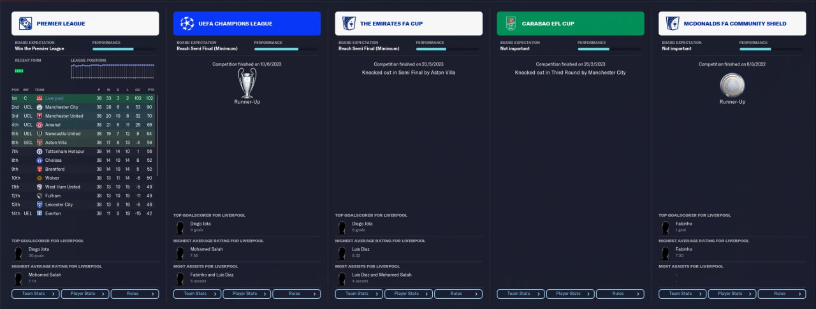The height and width of the screenshot is (309, 816).
Task: Click 'Knocked out in Semi Final by Aston Villa'
Action: tap(409, 73)
